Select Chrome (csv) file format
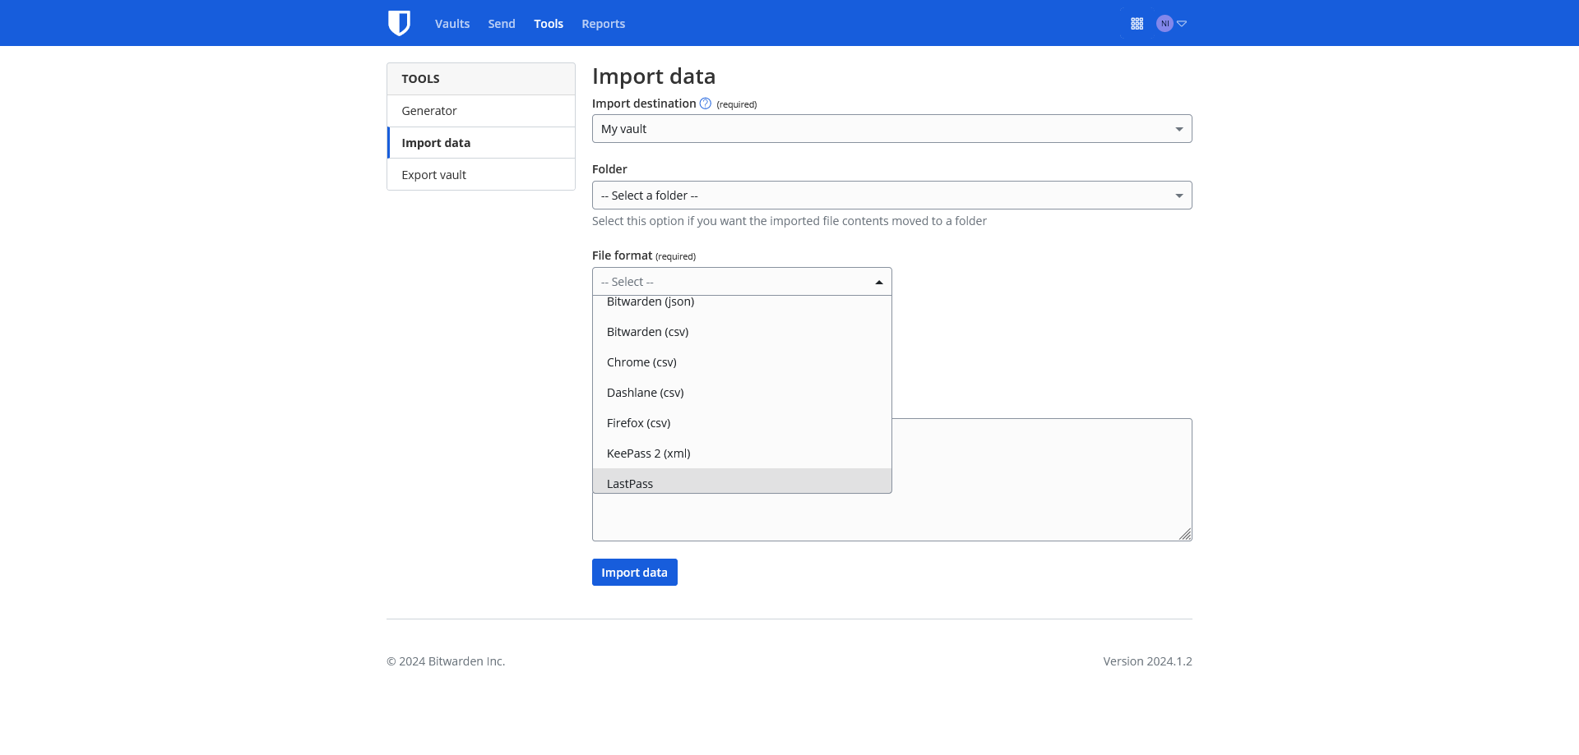This screenshot has height=755, width=1579. tap(641, 362)
